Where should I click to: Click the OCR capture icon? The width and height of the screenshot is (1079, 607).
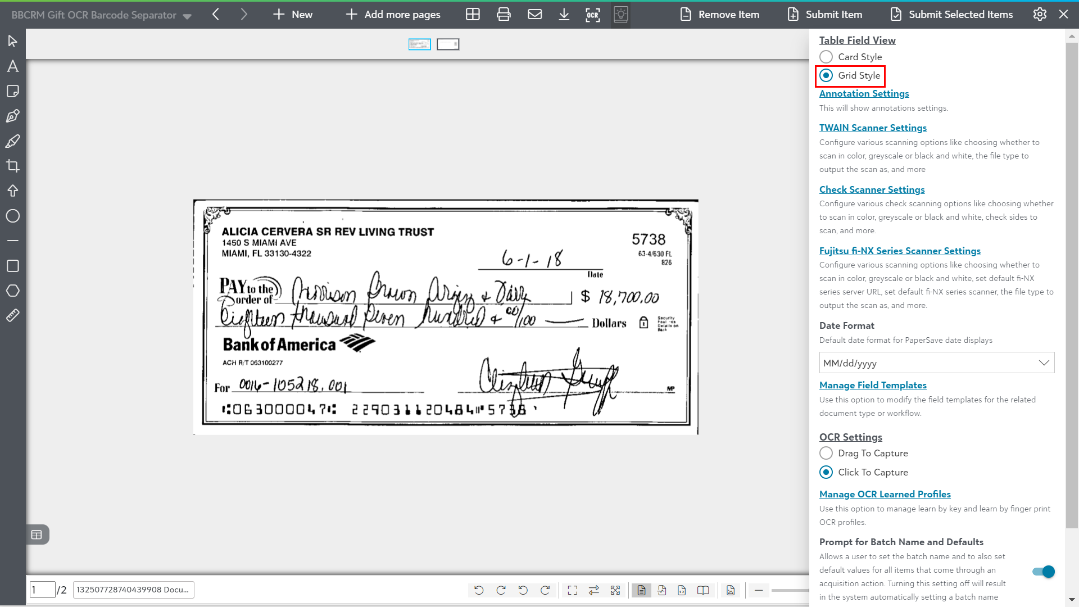tap(592, 15)
